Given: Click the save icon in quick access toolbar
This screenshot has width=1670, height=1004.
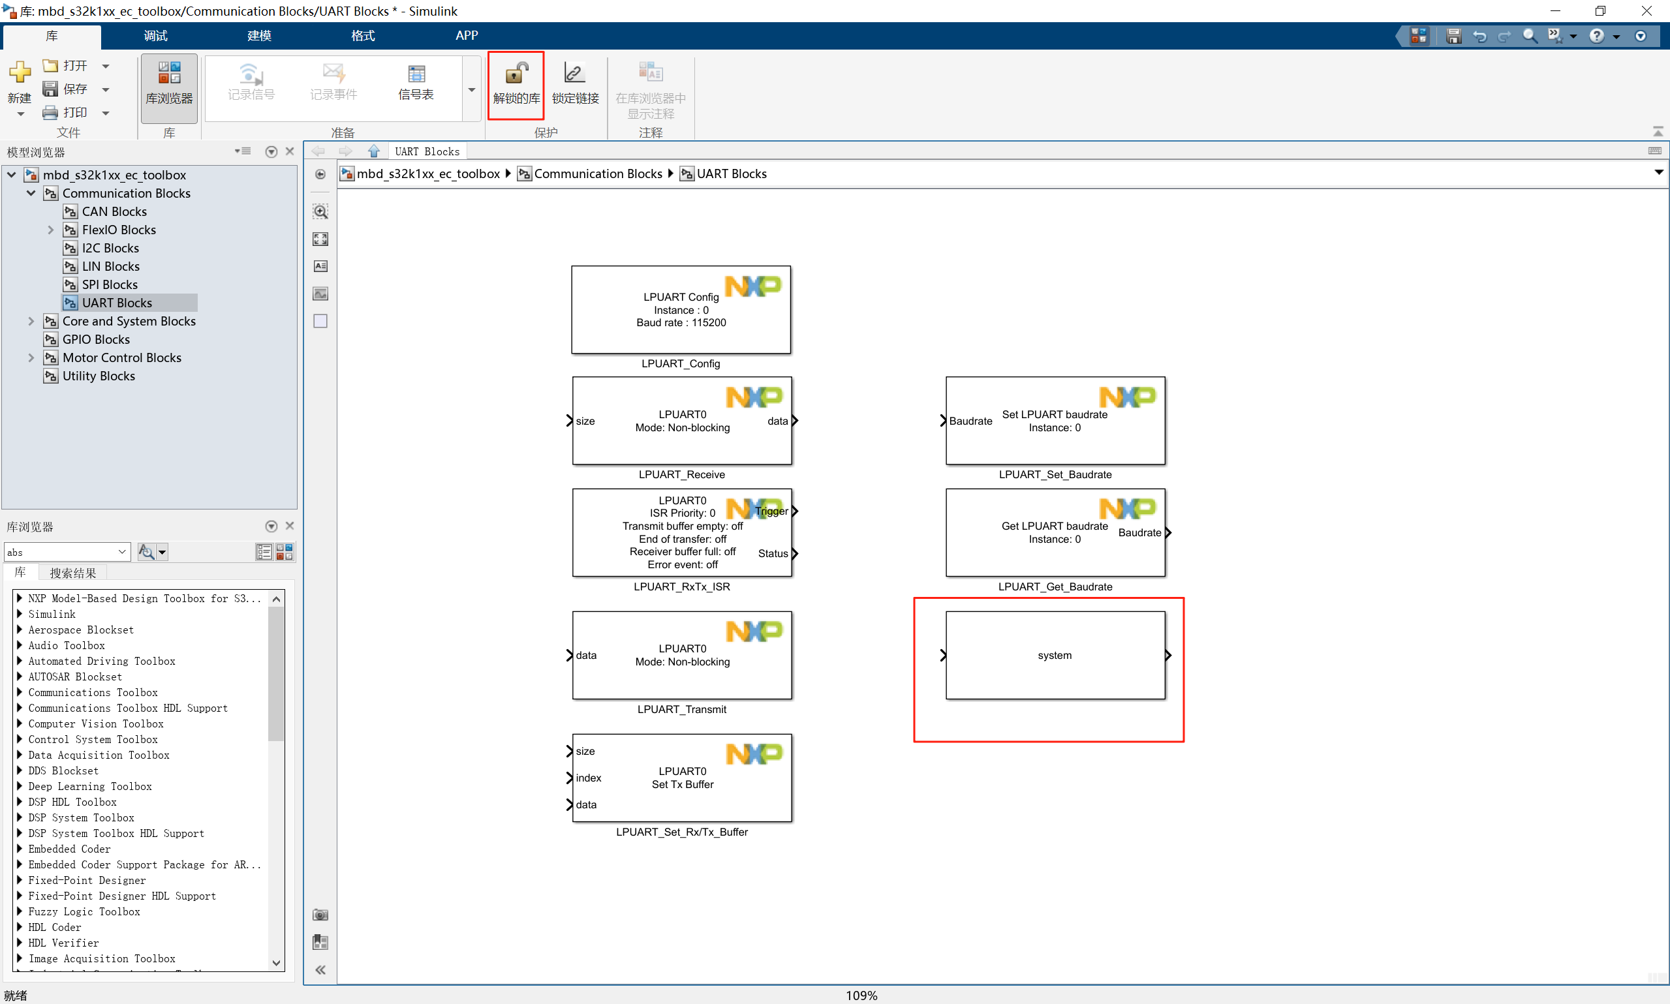Looking at the screenshot, I should coord(1453,36).
